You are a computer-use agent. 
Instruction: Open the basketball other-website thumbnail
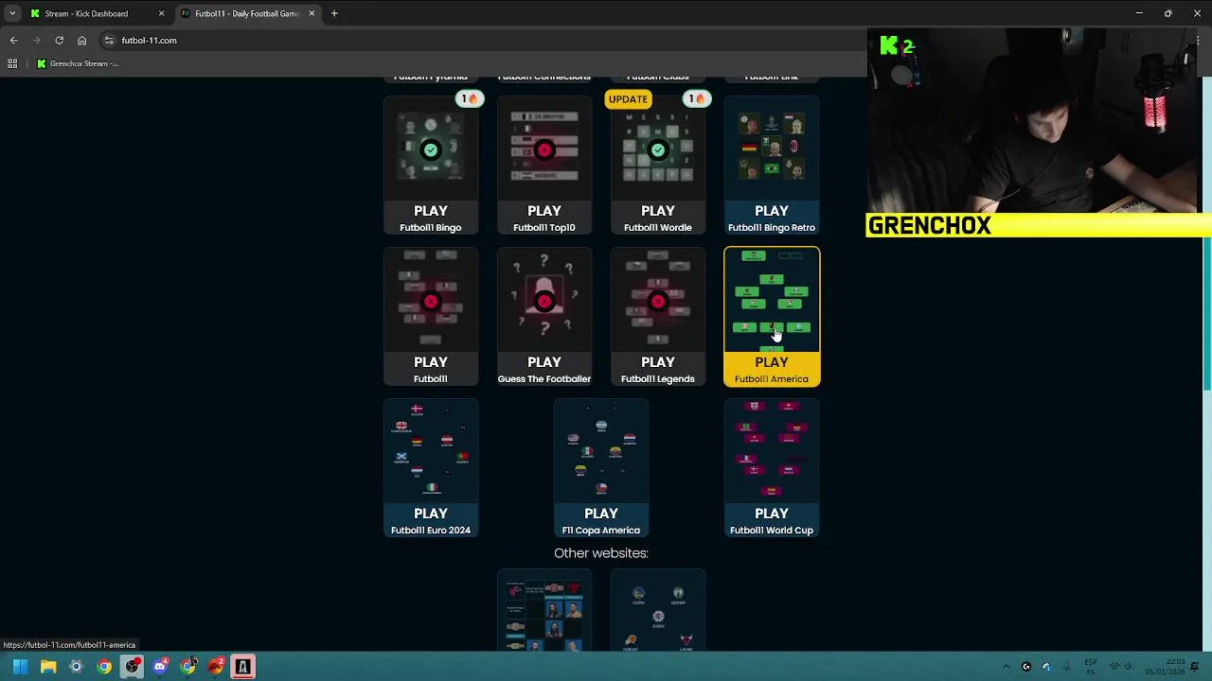point(658,611)
